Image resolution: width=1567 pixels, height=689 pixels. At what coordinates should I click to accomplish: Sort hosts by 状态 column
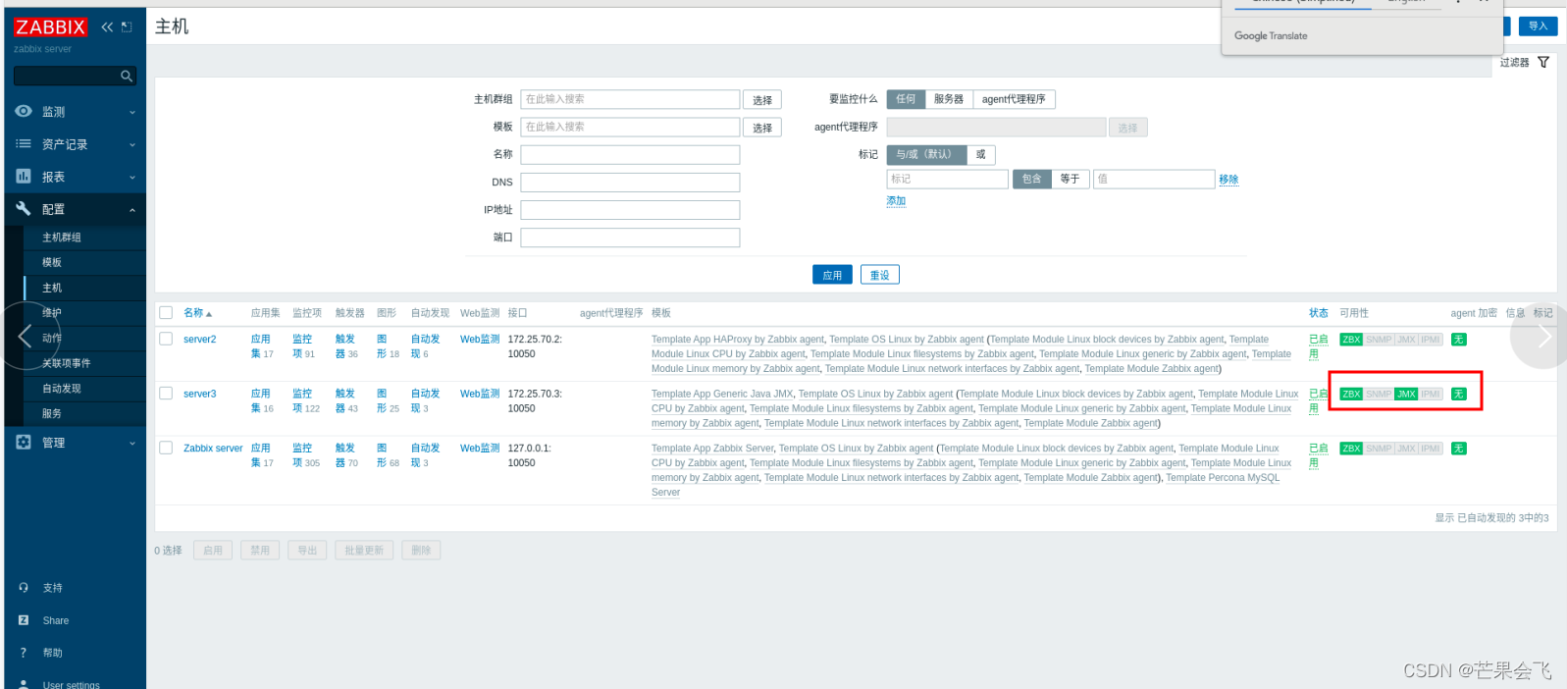pos(1318,313)
